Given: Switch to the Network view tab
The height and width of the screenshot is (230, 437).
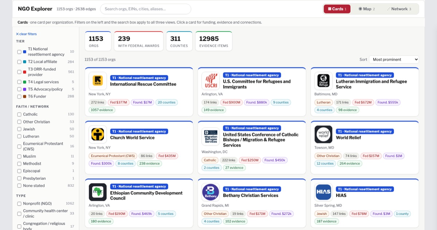Looking at the screenshot, I should click(399, 9).
